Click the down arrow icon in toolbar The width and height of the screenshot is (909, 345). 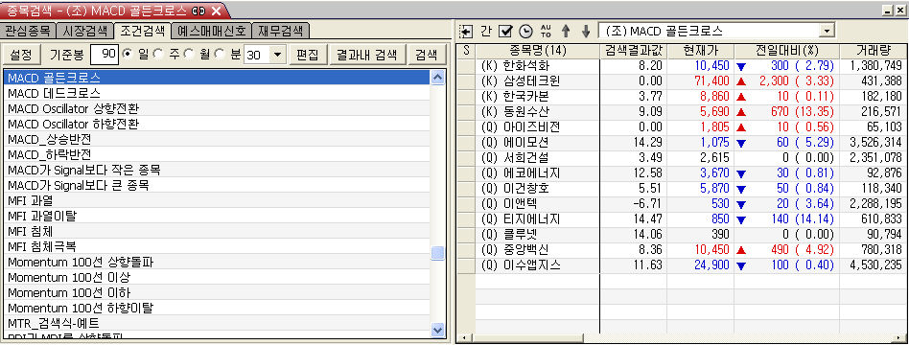pos(586,31)
